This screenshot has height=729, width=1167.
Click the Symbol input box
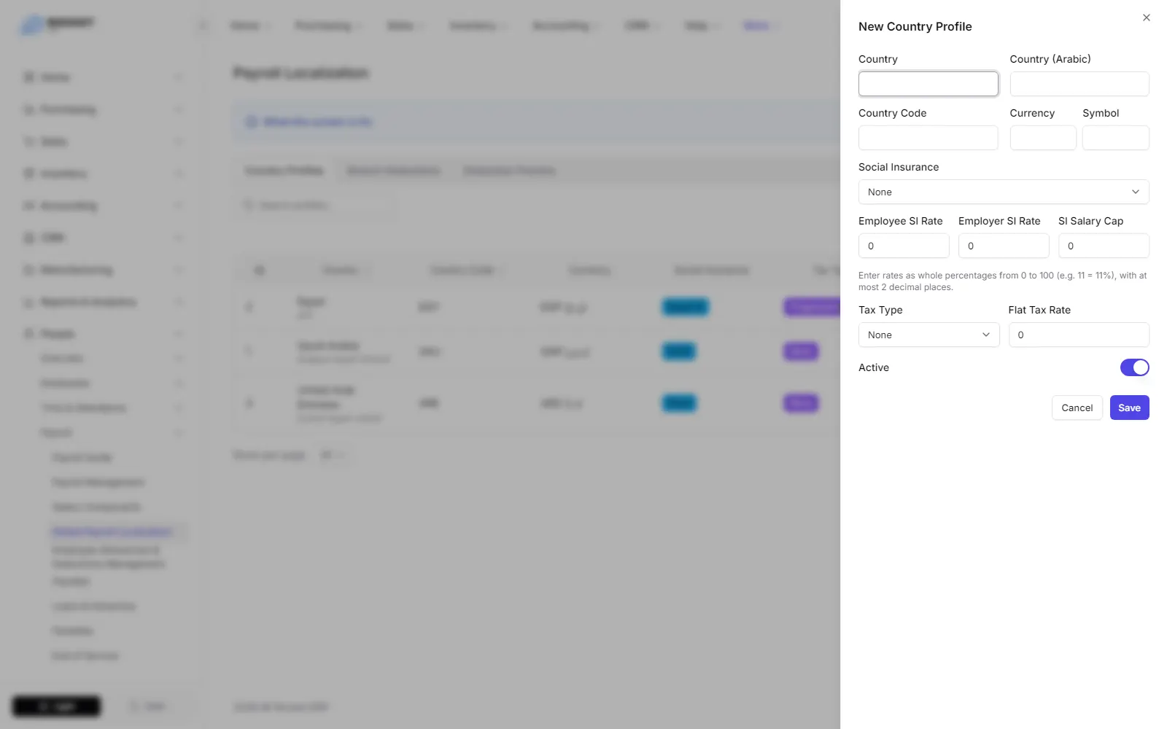pos(1116,138)
